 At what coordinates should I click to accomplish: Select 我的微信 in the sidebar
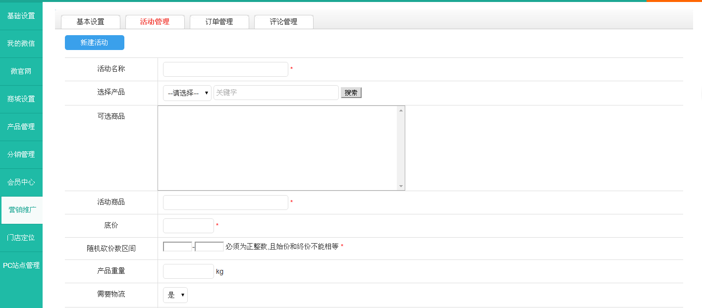(21, 44)
